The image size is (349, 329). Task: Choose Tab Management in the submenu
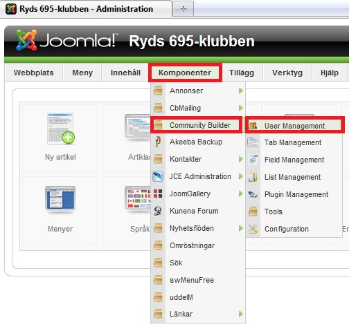click(x=294, y=142)
